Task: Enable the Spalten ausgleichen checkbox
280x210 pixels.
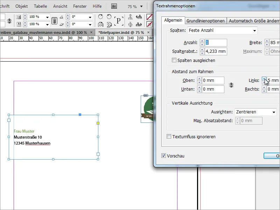Action: point(174,61)
